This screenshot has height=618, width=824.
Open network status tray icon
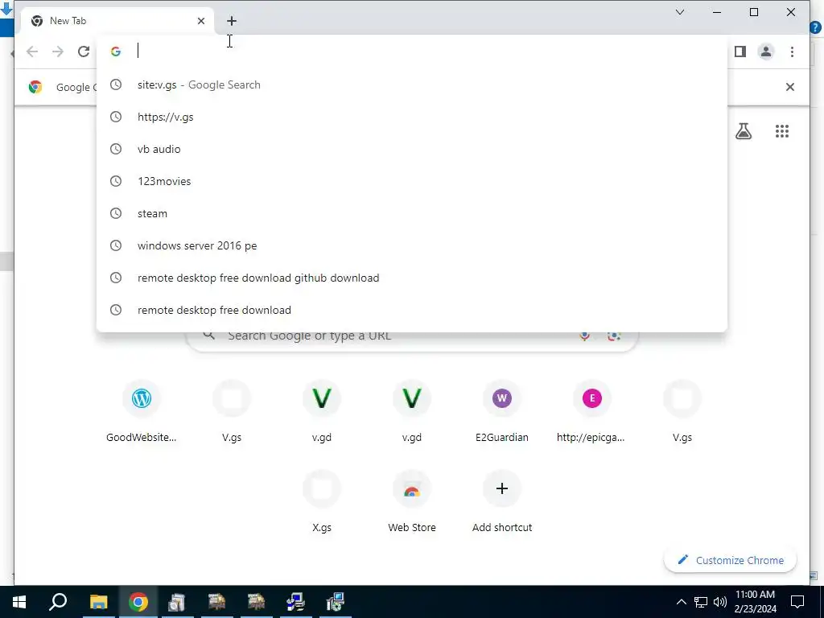(701, 602)
